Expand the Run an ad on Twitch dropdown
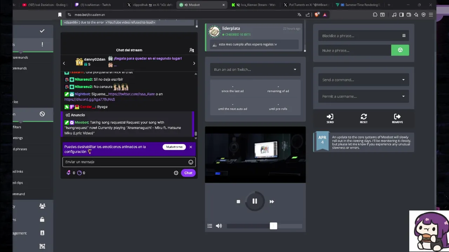This screenshot has width=449, height=252. [255, 69]
